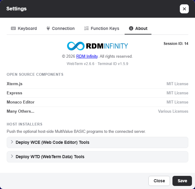The width and height of the screenshot is (195, 189).
Task: Click the Session ID: 14 text
Action: (176, 44)
